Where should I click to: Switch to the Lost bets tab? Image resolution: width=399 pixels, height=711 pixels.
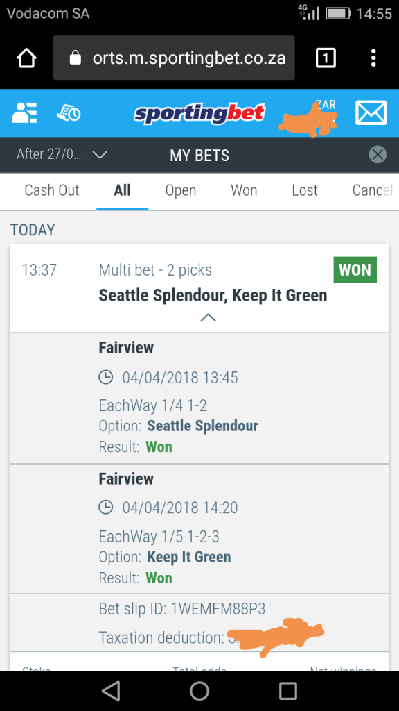(x=305, y=190)
